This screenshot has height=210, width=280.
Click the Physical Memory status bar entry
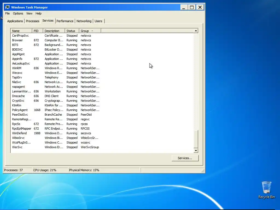pos(104,170)
